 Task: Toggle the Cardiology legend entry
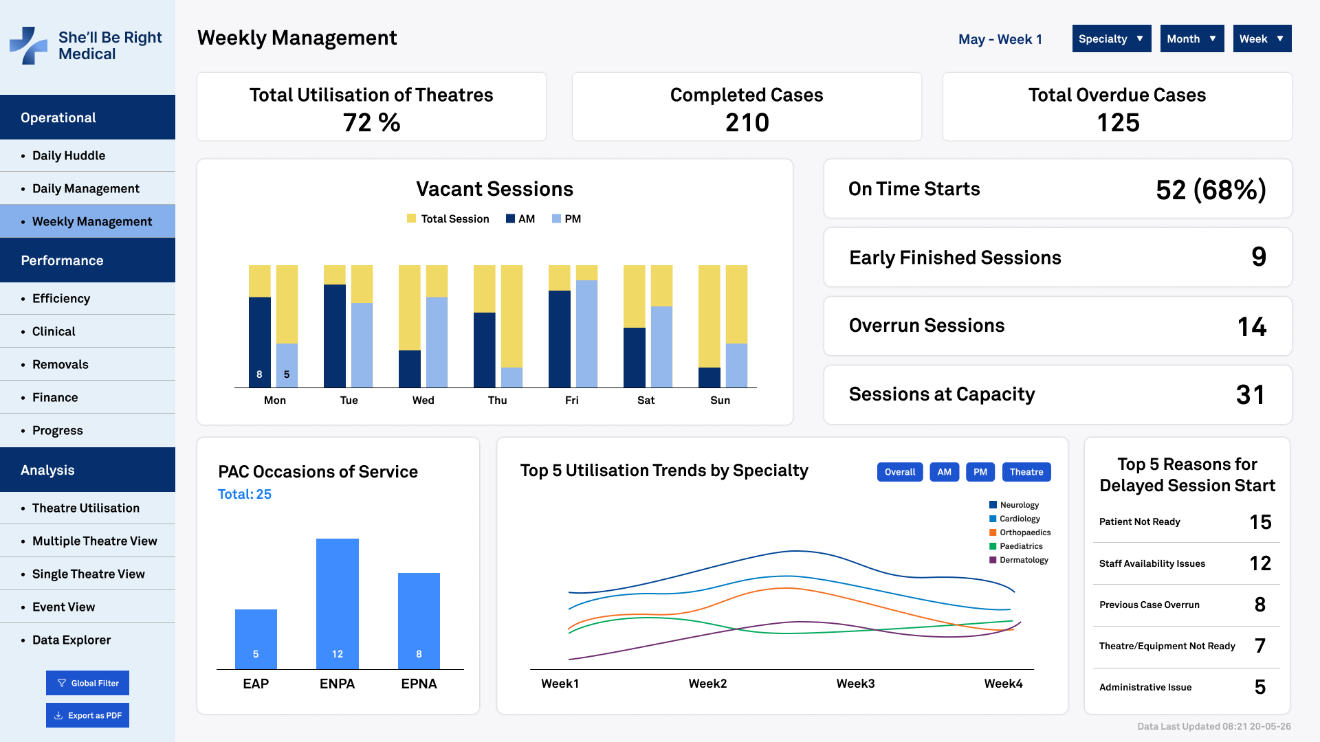(x=1015, y=519)
